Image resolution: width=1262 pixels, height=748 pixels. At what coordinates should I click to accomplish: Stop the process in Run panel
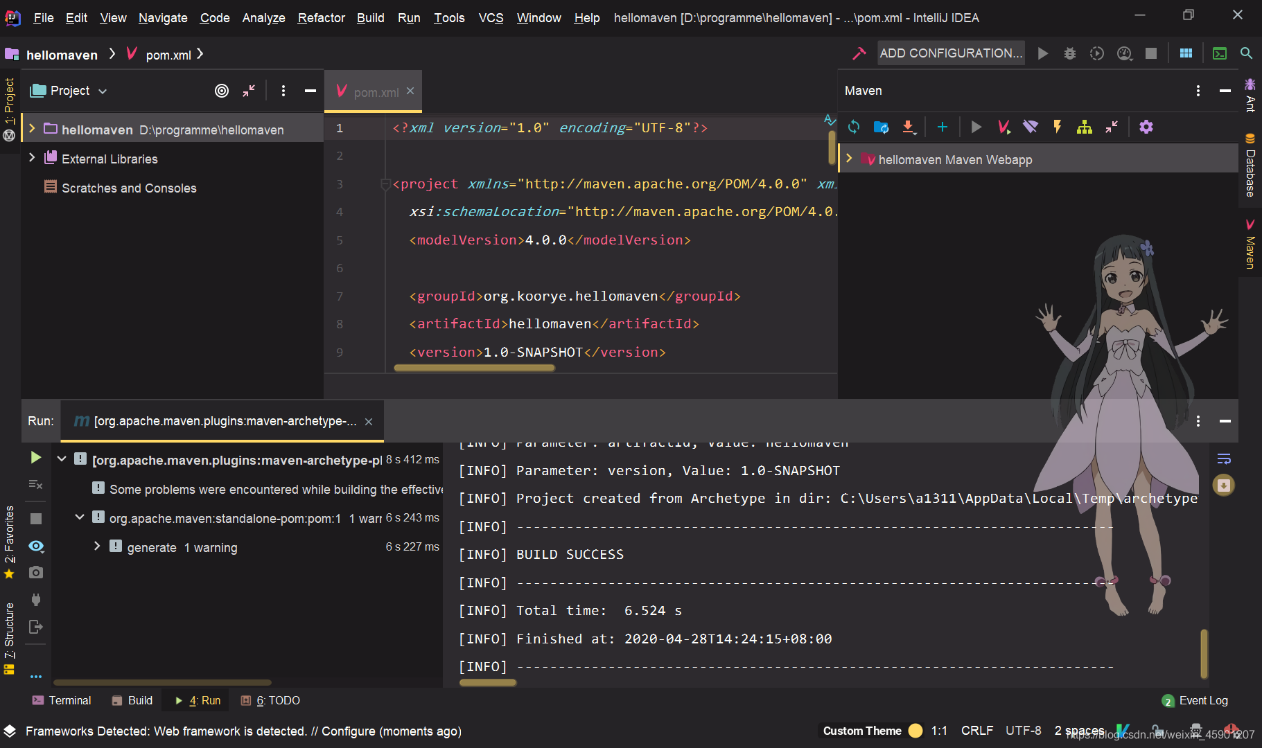36,519
